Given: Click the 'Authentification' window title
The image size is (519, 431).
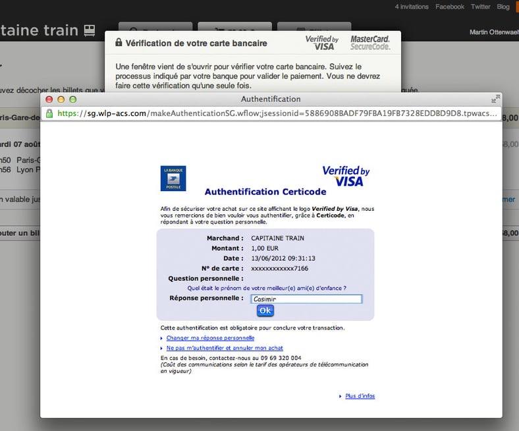Looking at the screenshot, I should point(271,99).
